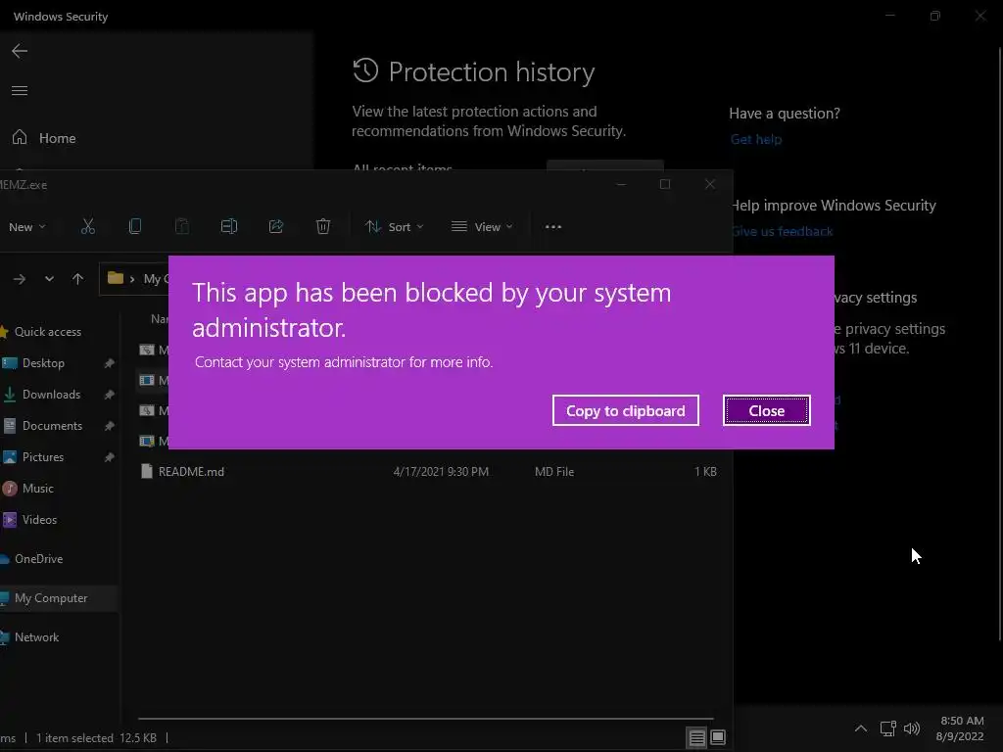Click the Delete trash can icon
The width and height of the screenshot is (1003, 752).
(323, 226)
